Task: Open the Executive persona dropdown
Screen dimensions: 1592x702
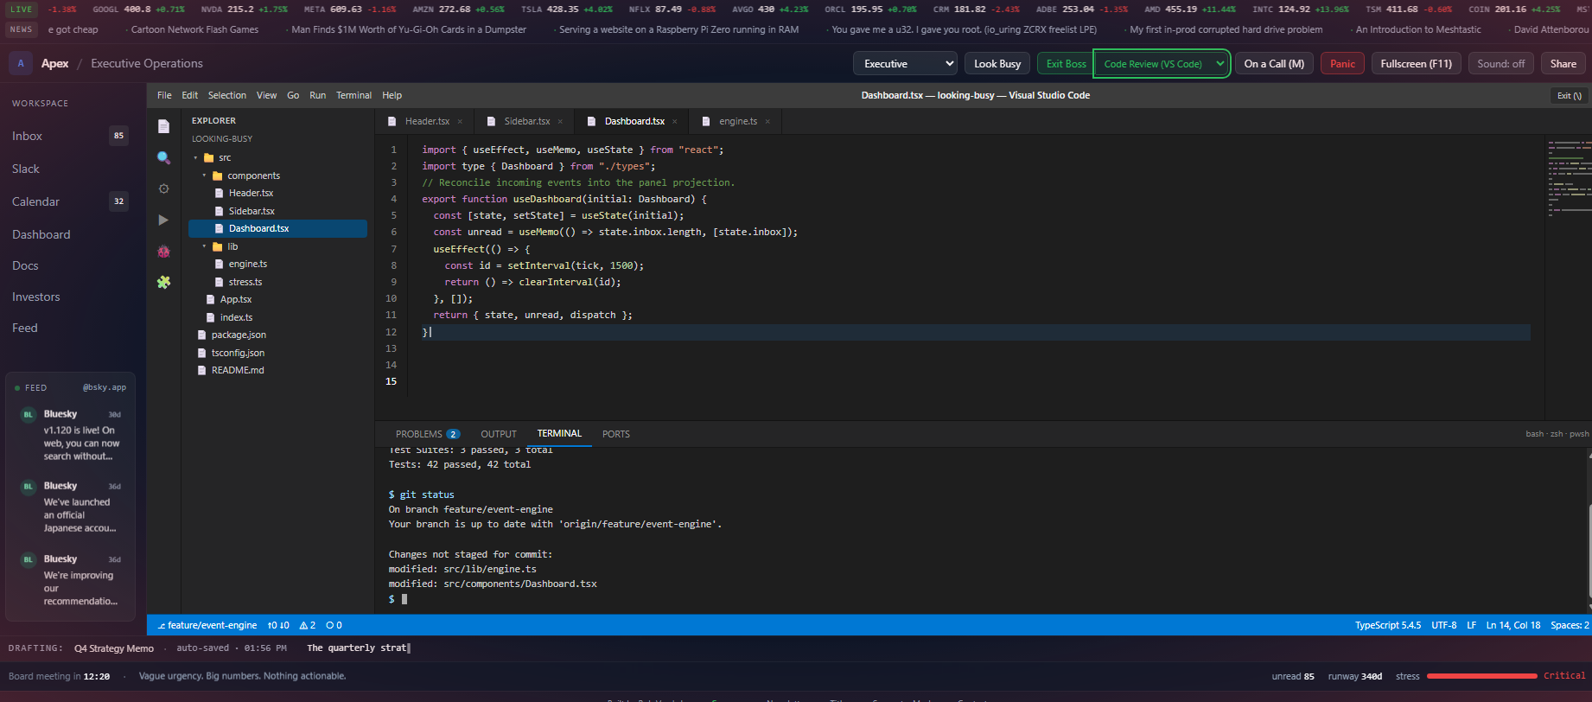Action: pyautogui.click(x=905, y=64)
